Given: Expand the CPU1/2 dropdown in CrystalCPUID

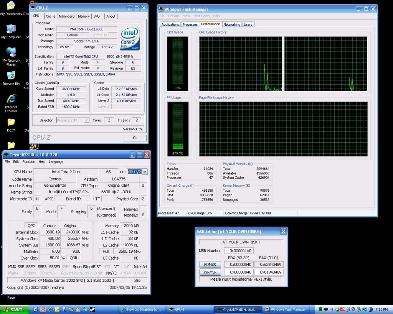Looking at the screenshot, I should (144, 172).
